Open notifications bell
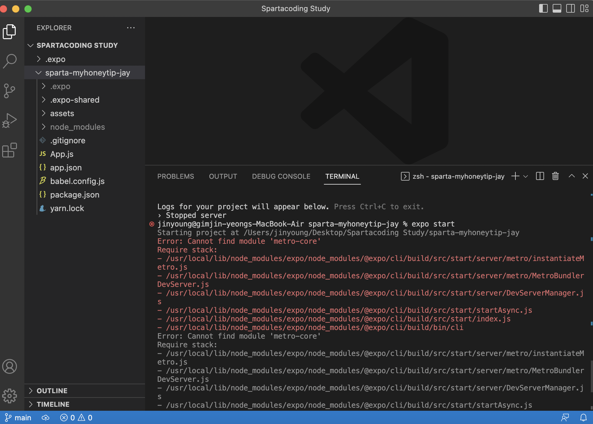The height and width of the screenshot is (424, 593). [x=583, y=418]
